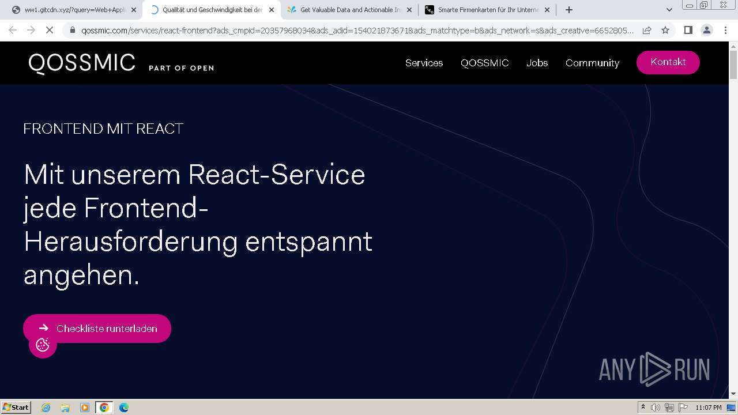This screenshot has height=415, width=738.
Task: Expand the tab search dropdown
Action: click(x=669, y=10)
